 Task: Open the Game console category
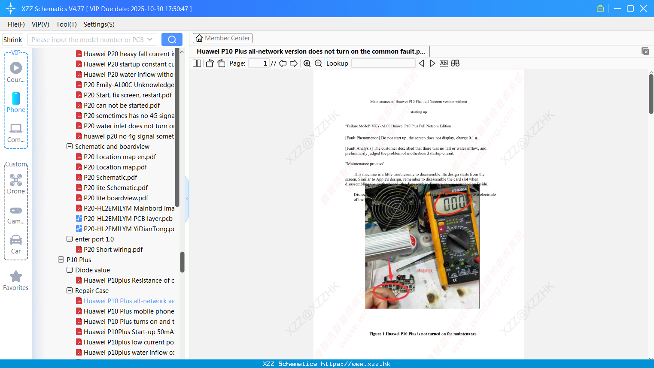(16, 215)
